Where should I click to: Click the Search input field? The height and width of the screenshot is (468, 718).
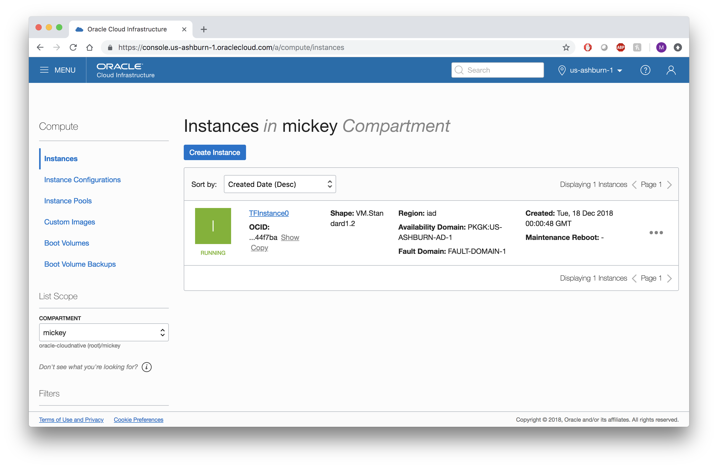point(497,70)
